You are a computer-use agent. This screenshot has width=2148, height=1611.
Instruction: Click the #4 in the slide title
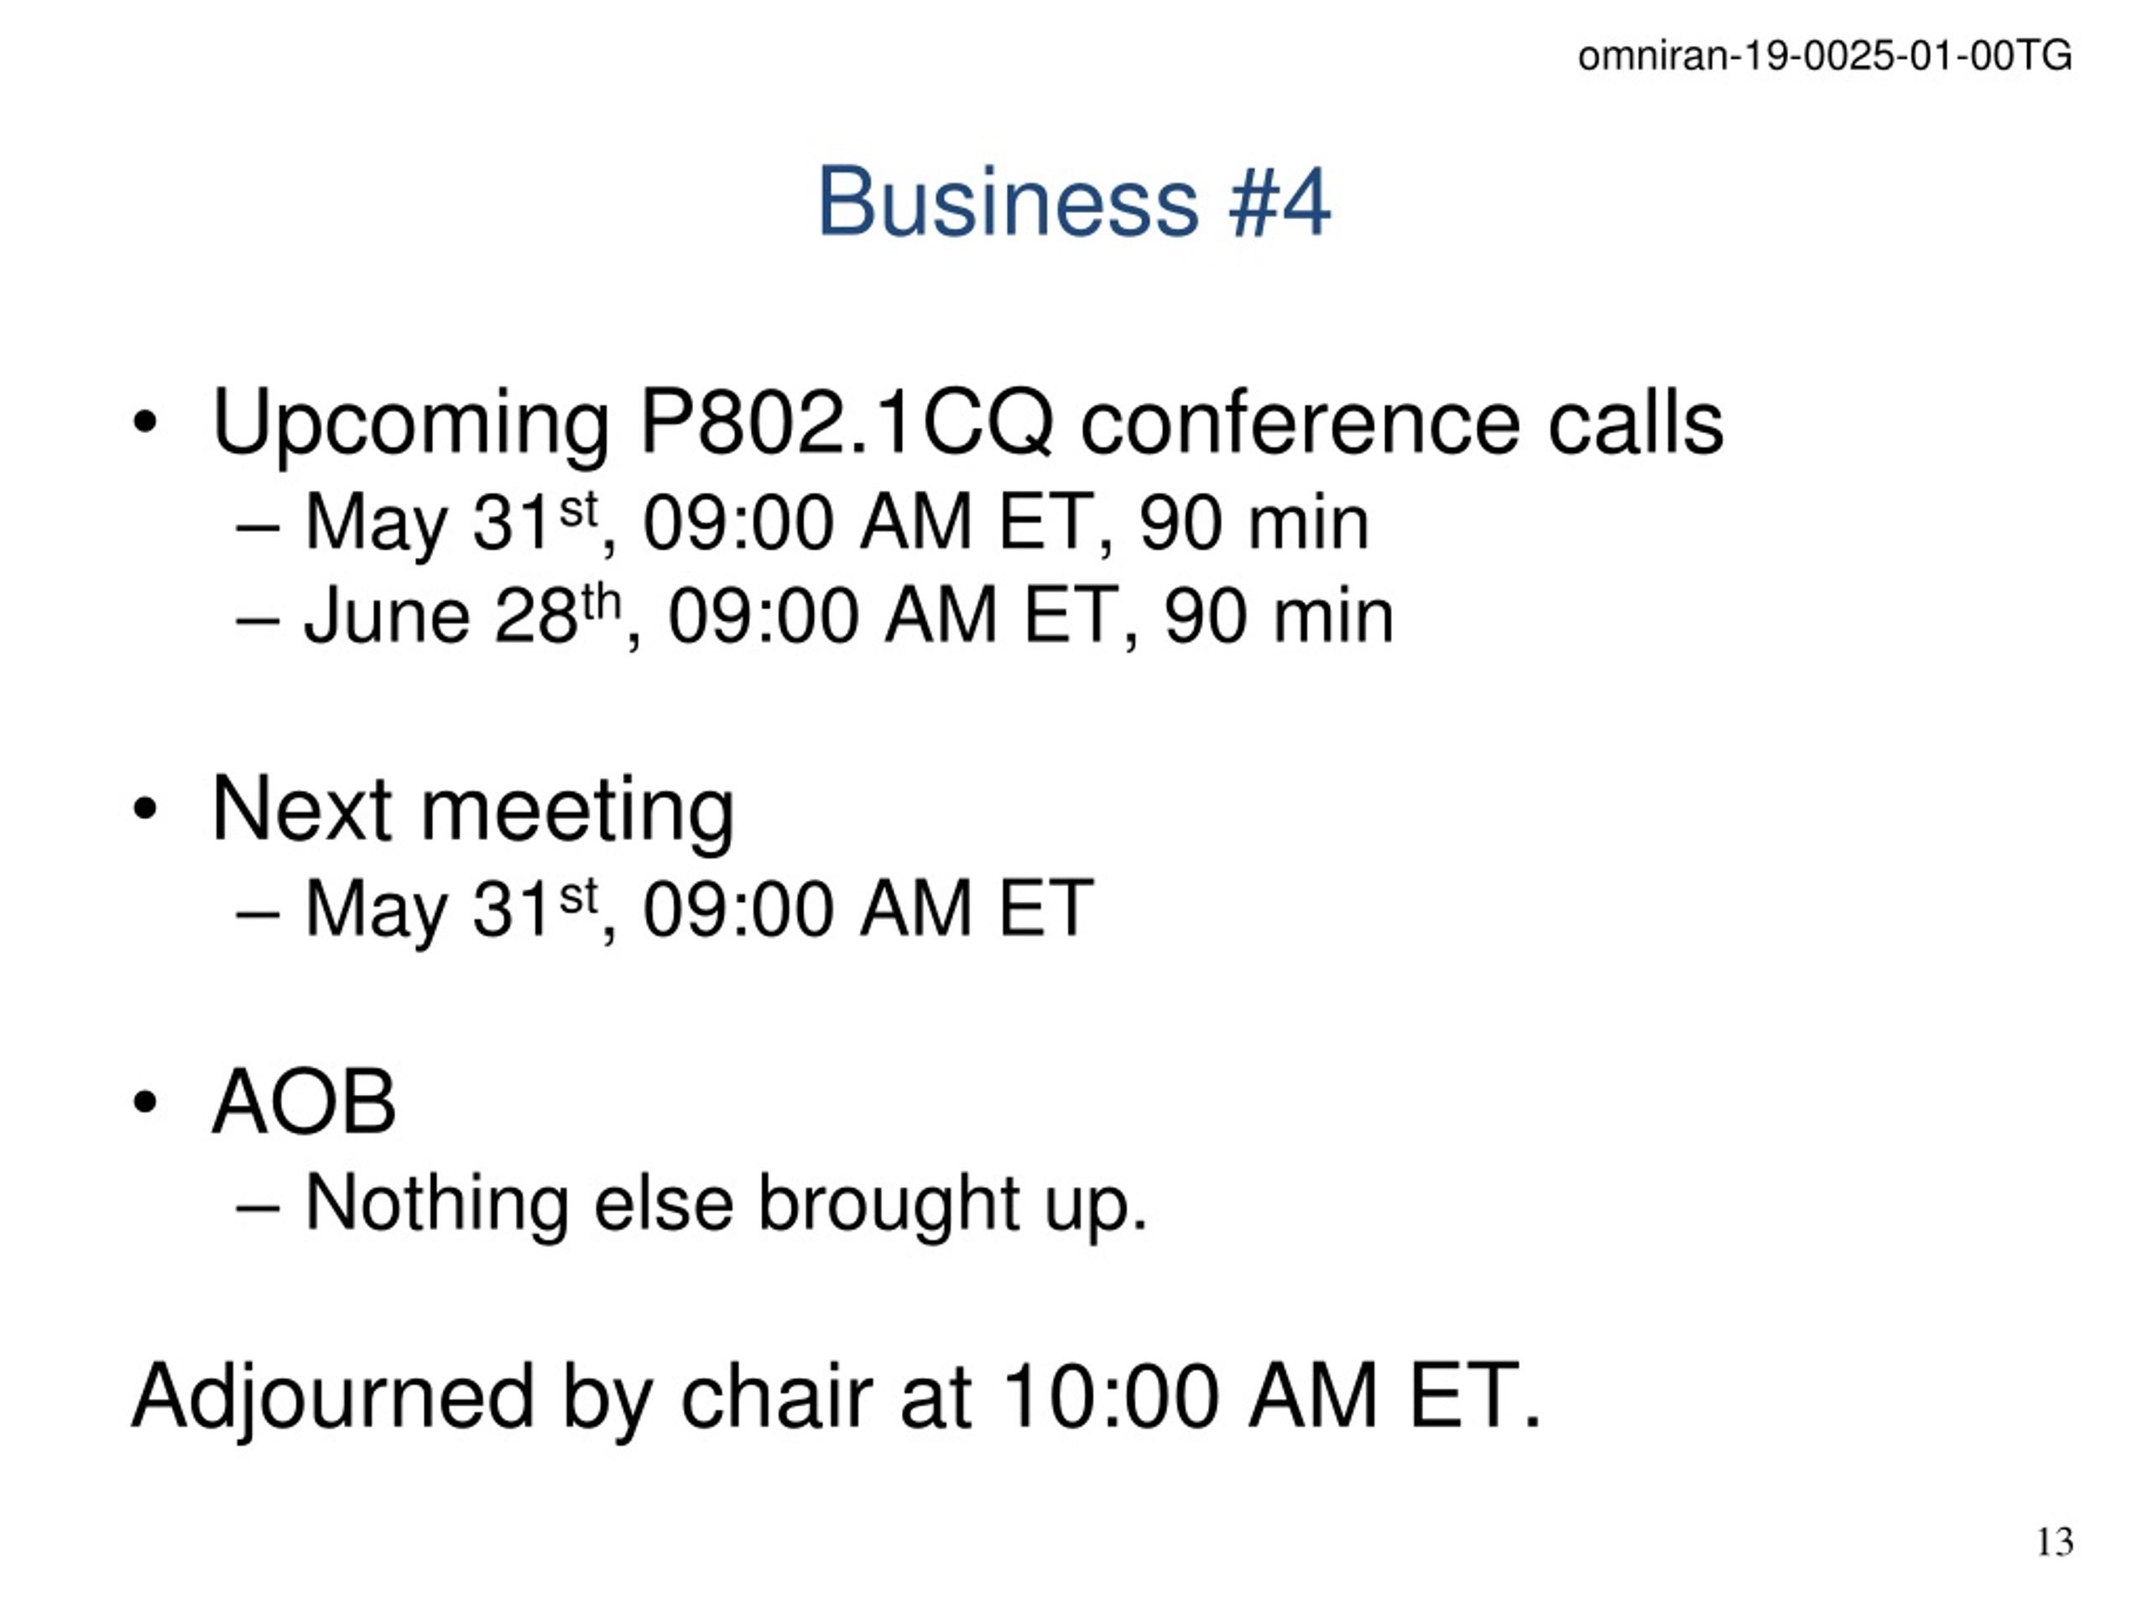(x=1280, y=202)
